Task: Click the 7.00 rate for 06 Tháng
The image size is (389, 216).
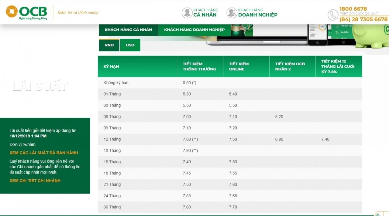Action: pyautogui.click(x=187, y=116)
